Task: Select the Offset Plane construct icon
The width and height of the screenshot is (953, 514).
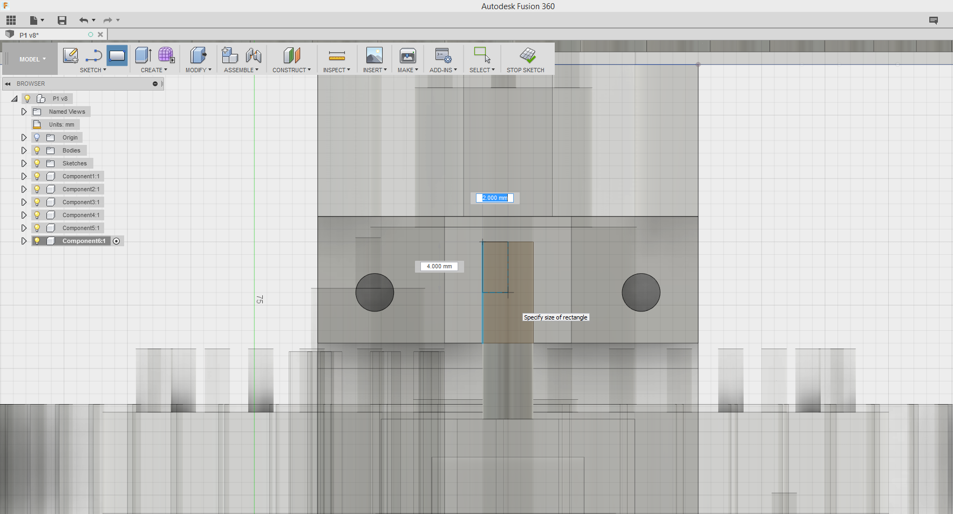Action: coord(291,55)
